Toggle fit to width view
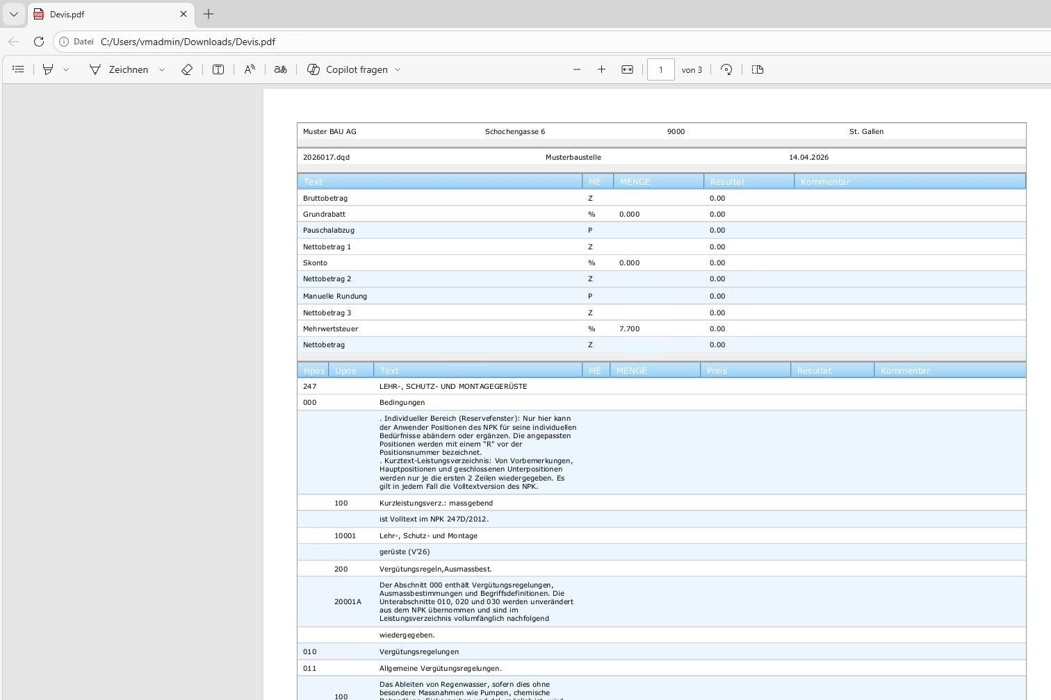 click(x=628, y=69)
